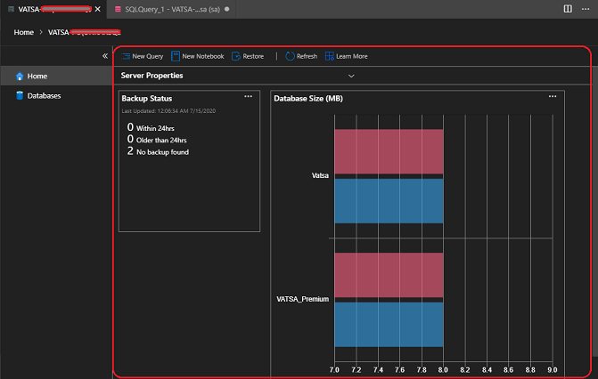The image size is (598, 379).
Task: Click the 9.0 axis tick label
Action: click(552, 370)
